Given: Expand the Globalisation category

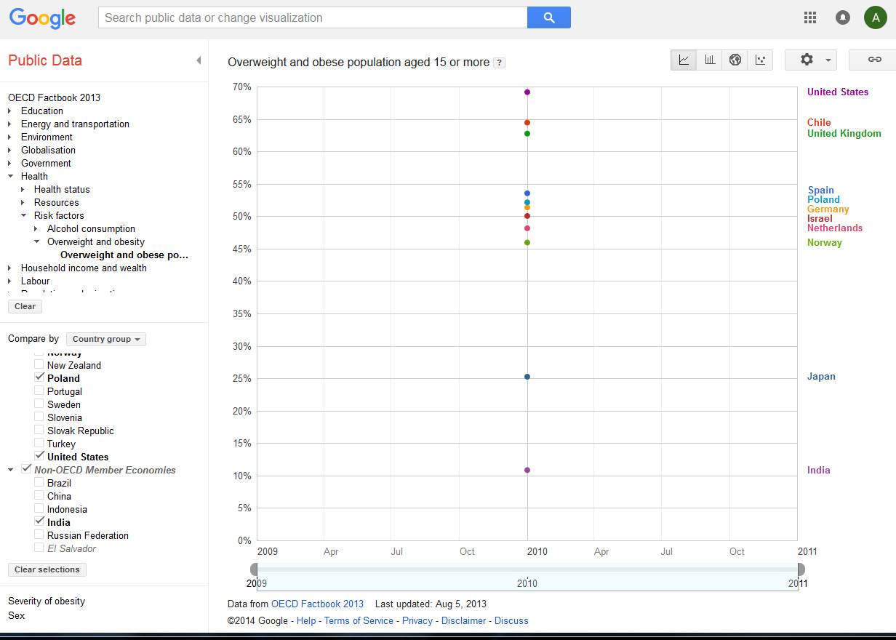Looking at the screenshot, I should pos(10,150).
